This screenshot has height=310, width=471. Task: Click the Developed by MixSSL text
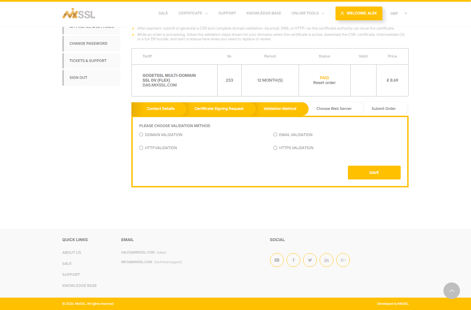pyautogui.click(x=393, y=304)
